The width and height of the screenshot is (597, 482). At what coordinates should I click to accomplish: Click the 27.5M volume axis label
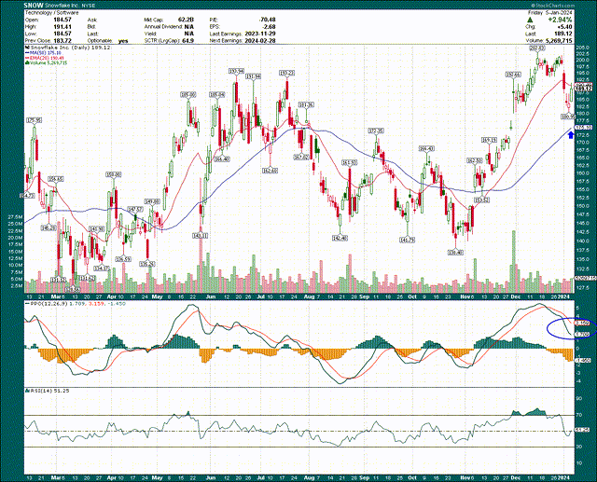pyautogui.click(x=17, y=217)
